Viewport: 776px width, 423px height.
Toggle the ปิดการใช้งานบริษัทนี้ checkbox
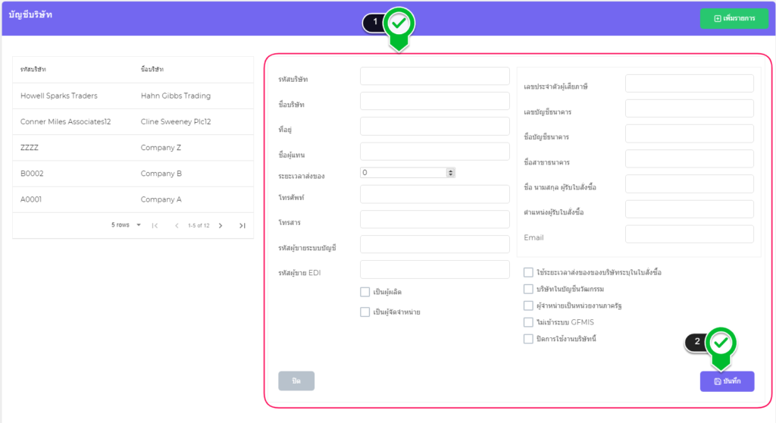point(528,339)
